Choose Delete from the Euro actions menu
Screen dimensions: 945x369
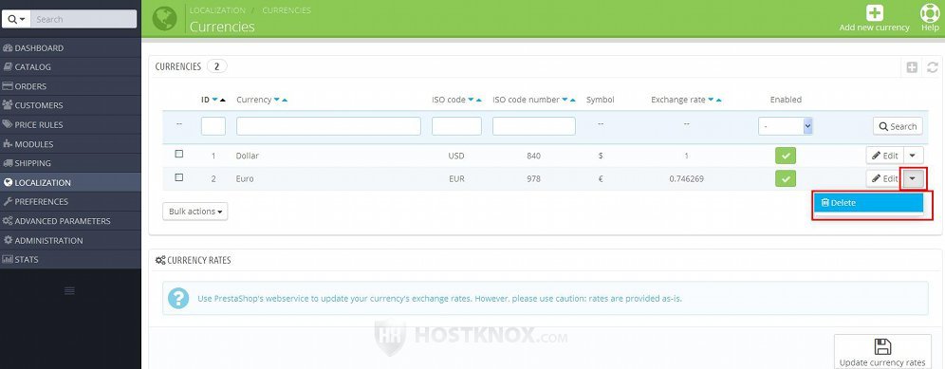[x=868, y=203]
